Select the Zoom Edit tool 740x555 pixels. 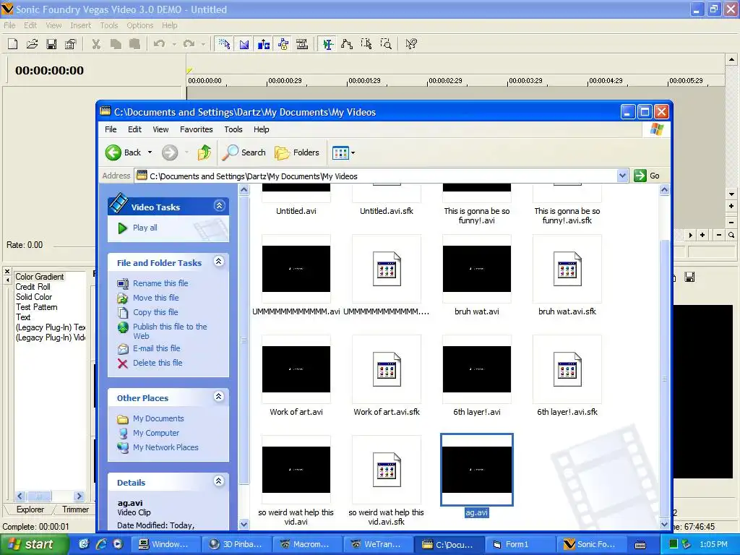386,44
